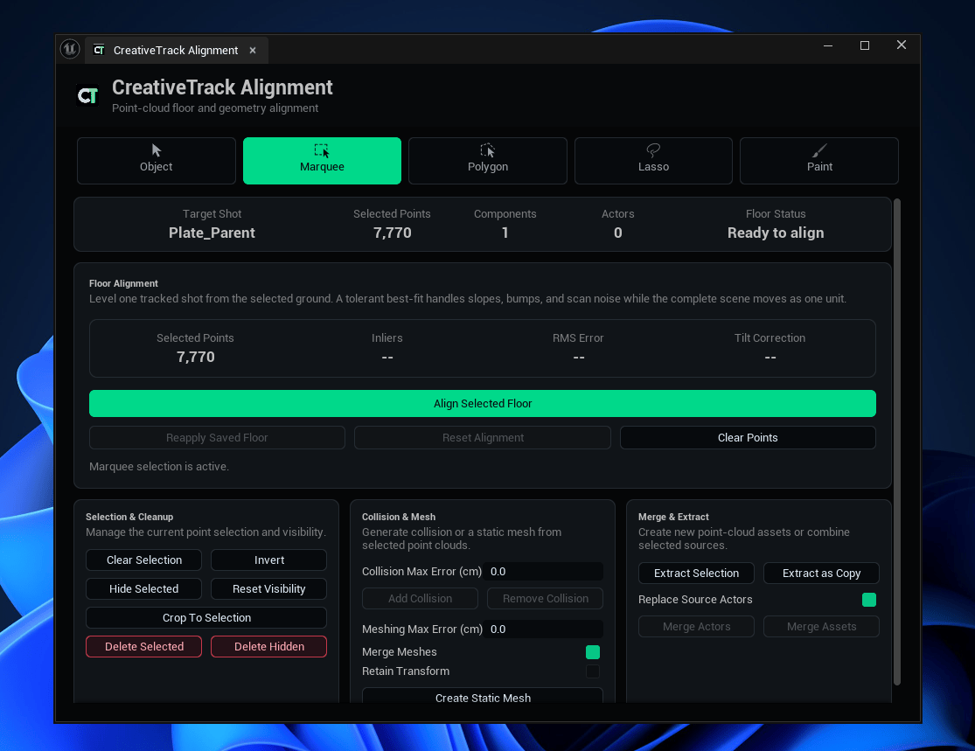Click Merge Actors button
Screen dimensions: 975x751
click(x=696, y=627)
